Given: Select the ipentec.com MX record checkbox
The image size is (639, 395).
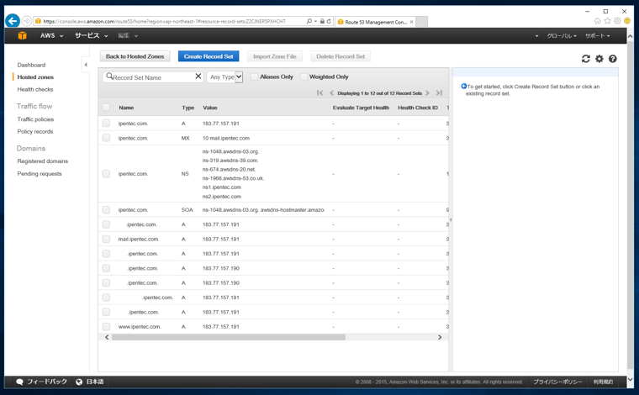Looking at the screenshot, I should pos(106,138).
